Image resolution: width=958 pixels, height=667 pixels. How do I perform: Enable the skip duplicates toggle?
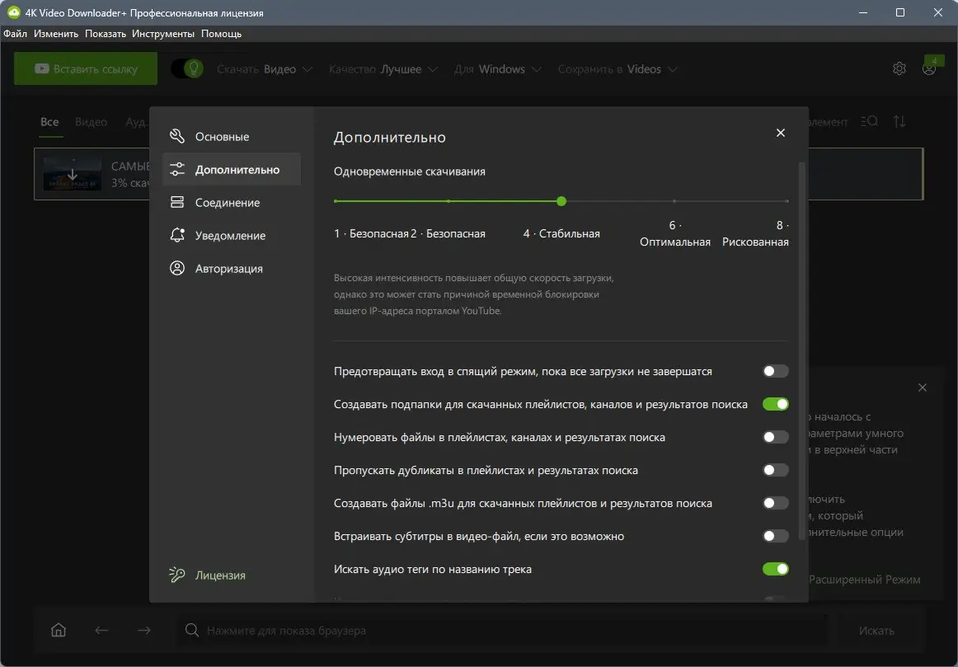click(775, 471)
